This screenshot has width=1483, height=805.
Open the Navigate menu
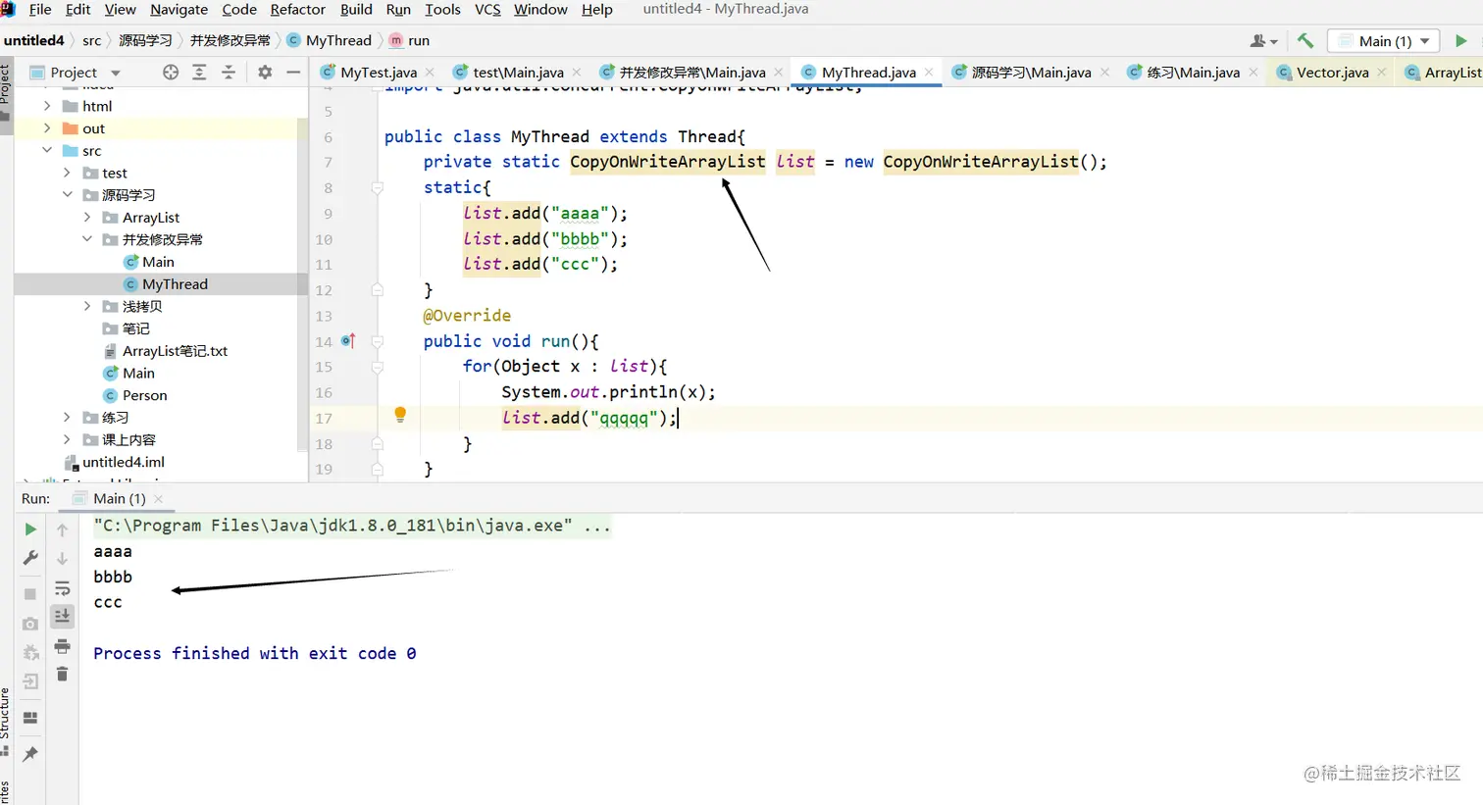179,9
